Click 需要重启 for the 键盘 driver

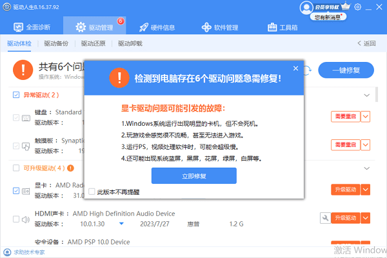345,117
